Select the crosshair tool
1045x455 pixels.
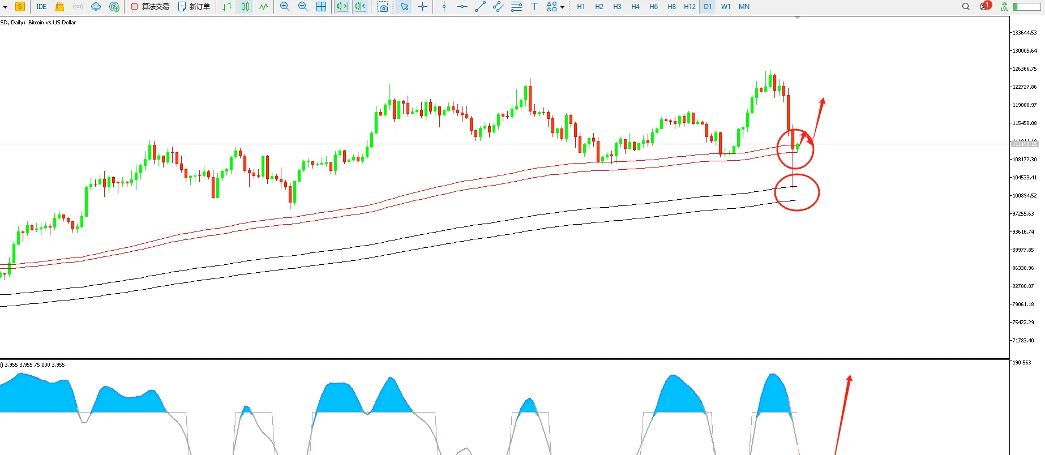(x=422, y=7)
